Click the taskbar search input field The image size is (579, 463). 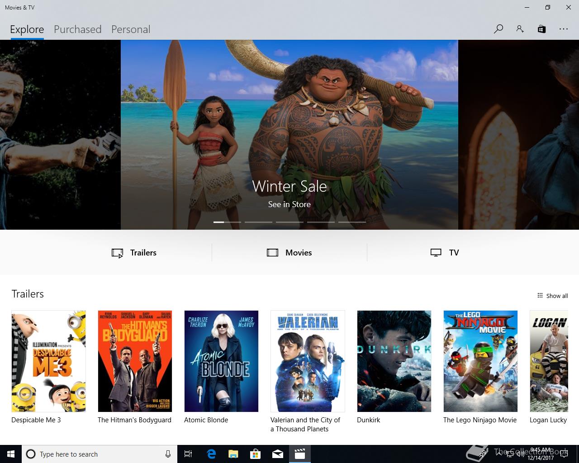[x=99, y=454]
